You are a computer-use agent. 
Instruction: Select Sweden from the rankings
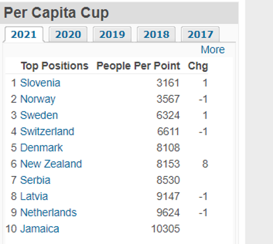(x=38, y=115)
